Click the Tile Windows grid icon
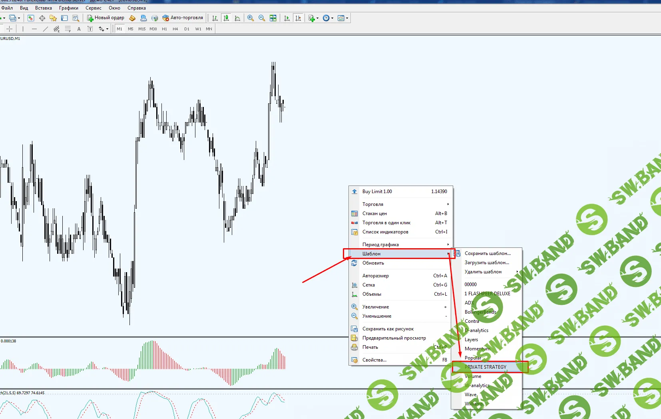 click(273, 18)
